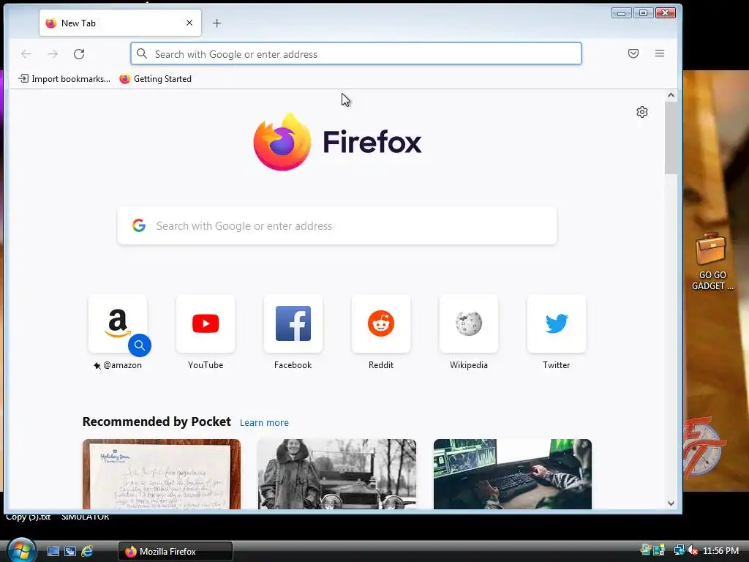
Task: Open the black-and-white woman photo story
Action: [336, 474]
